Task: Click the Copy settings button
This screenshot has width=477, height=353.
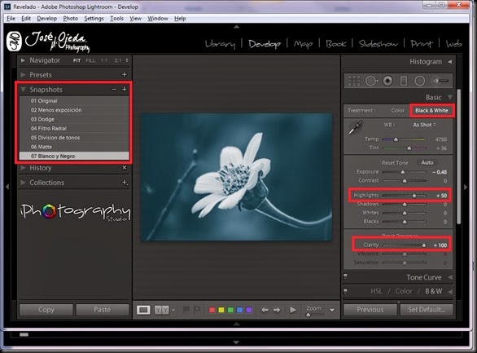Action: pyautogui.click(x=46, y=310)
